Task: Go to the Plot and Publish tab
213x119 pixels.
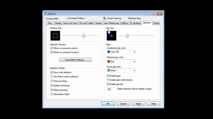Action: pos(87,23)
